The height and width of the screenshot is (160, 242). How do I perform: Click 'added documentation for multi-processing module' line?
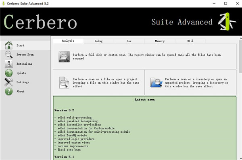click(x=92, y=132)
